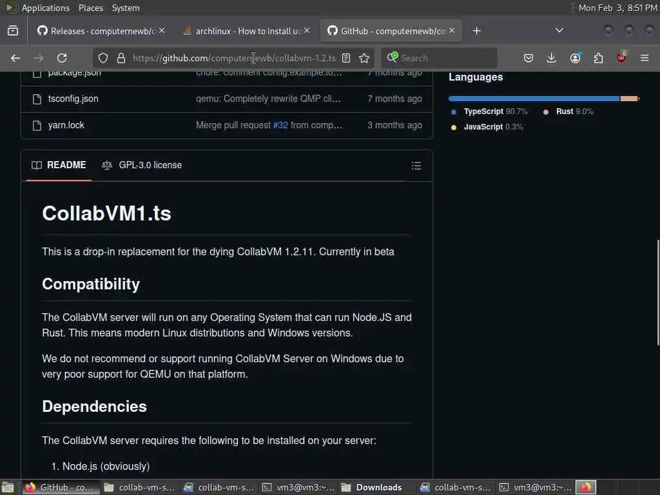Go back with the browser back arrow
This screenshot has width=660, height=495.
[x=15, y=58]
